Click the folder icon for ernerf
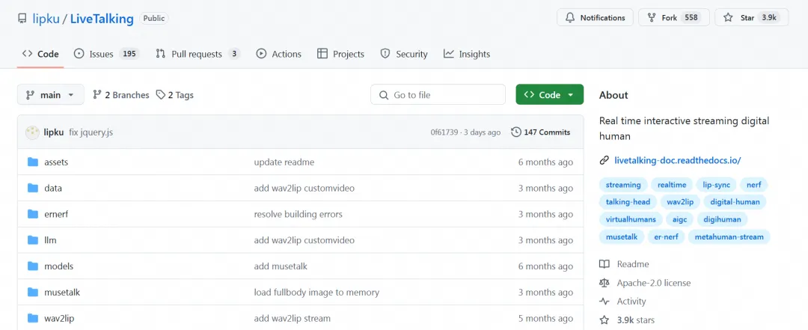The image size is (808, 330). tap(33, 214)
